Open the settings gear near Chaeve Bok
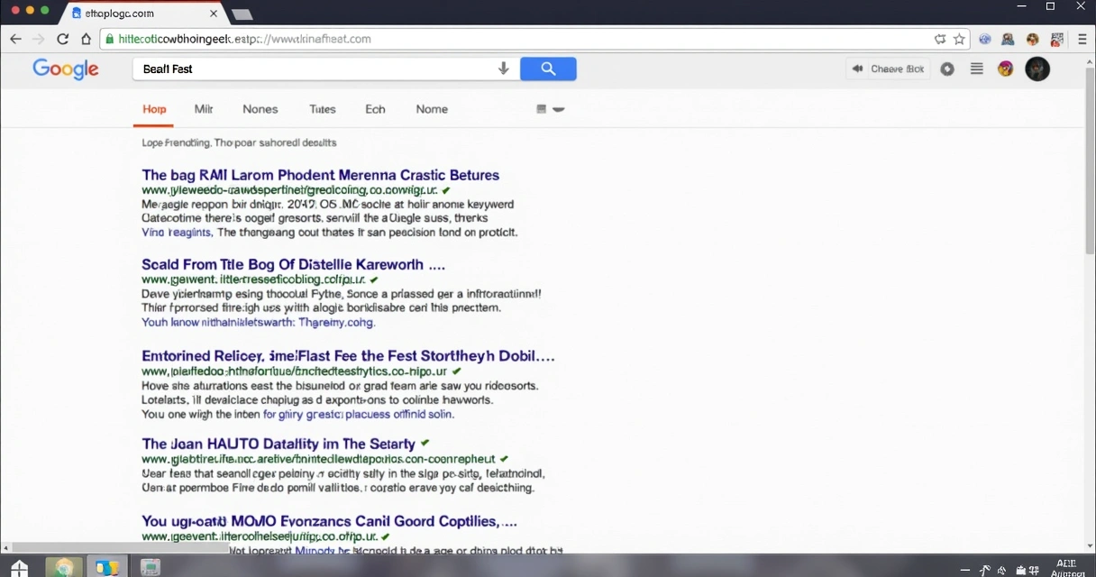The image size is (1096, 577). tap(947, 69)
